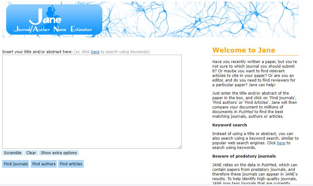Click Find articles button
The image size is (313, 186).
71,164
